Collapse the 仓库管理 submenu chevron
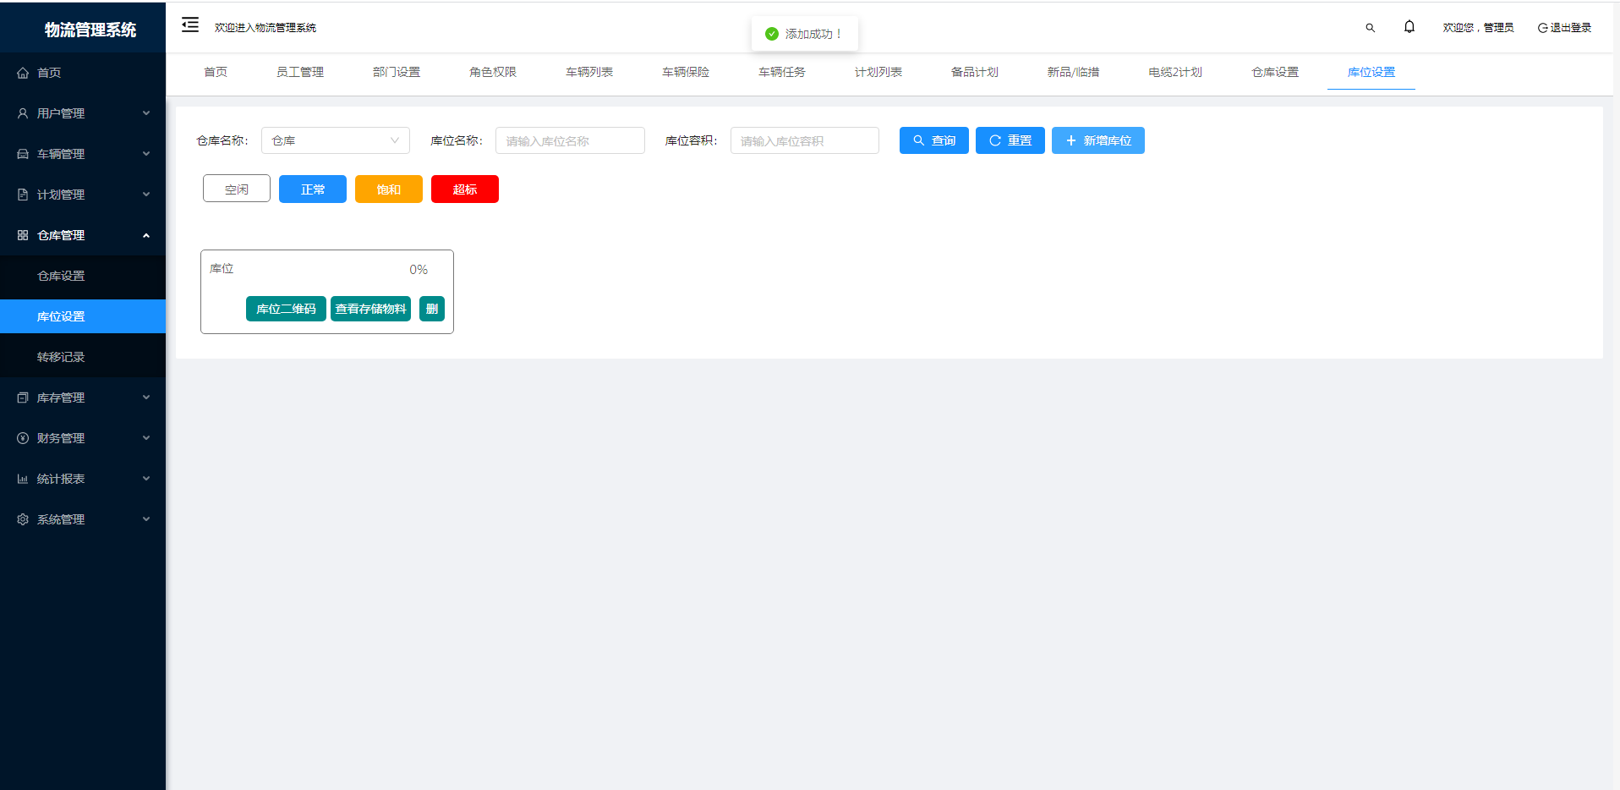This screenshot has height=790, width=1620. [146, 235]
